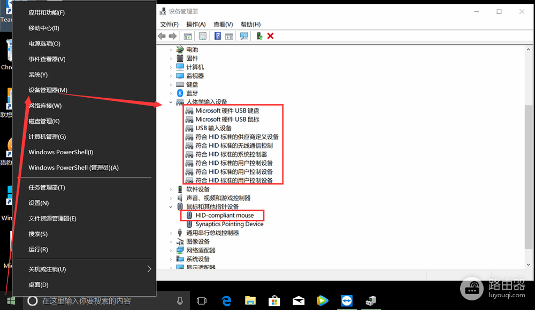Open the 操作(A) menu
The width and height of the screenshot is (535, 310).
tap(196, 25)
